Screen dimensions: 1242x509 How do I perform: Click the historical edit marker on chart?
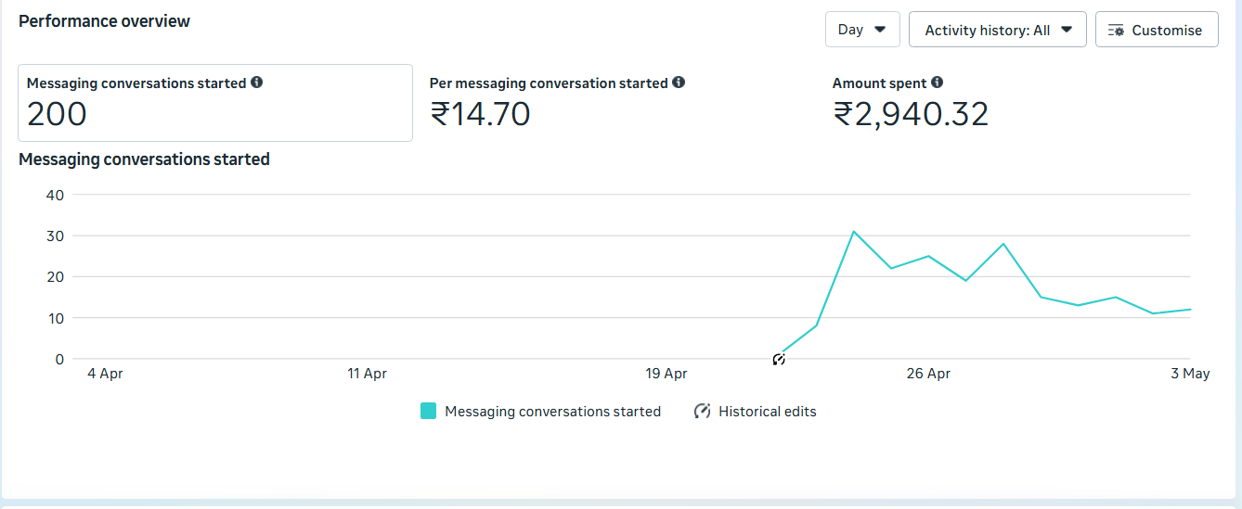tap(779, 359)
